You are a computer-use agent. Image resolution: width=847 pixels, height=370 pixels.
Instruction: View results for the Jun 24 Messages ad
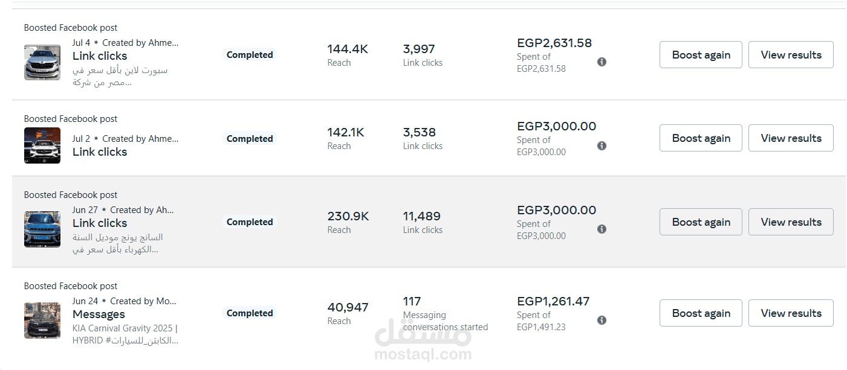click(791, 313)
